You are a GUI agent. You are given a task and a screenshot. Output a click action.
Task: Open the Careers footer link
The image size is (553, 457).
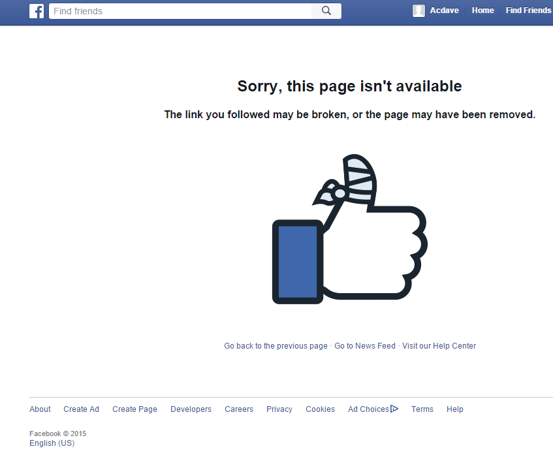239,409
